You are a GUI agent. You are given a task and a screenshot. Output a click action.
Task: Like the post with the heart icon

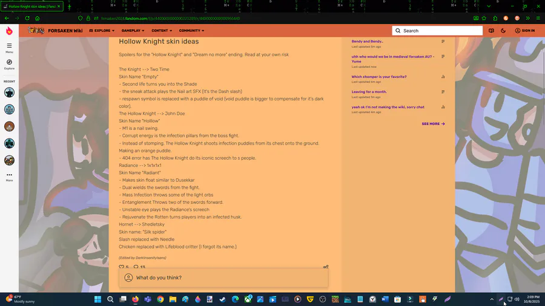point(121,267)
